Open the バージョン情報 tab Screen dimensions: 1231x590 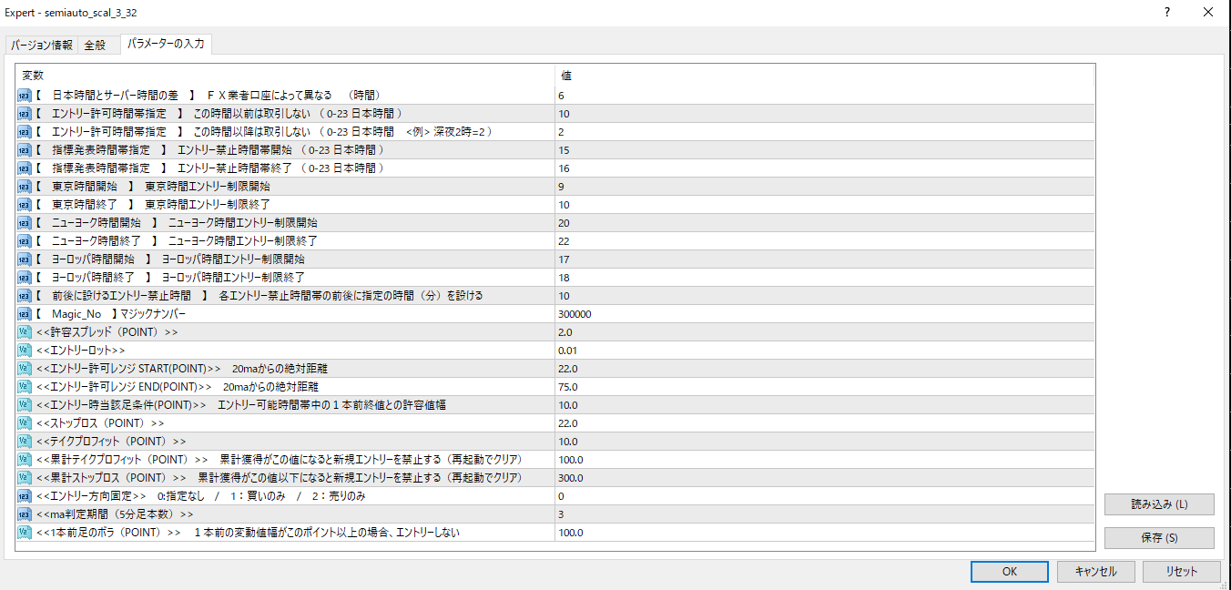coord(41,46)
